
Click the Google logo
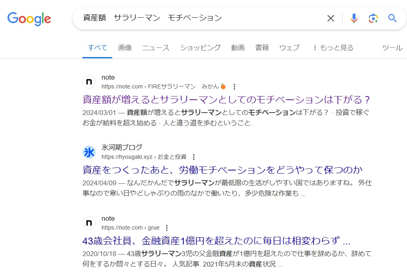point(29,18)
